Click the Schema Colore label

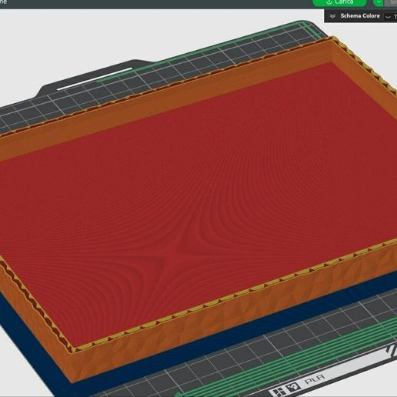[x=360, y=16]
